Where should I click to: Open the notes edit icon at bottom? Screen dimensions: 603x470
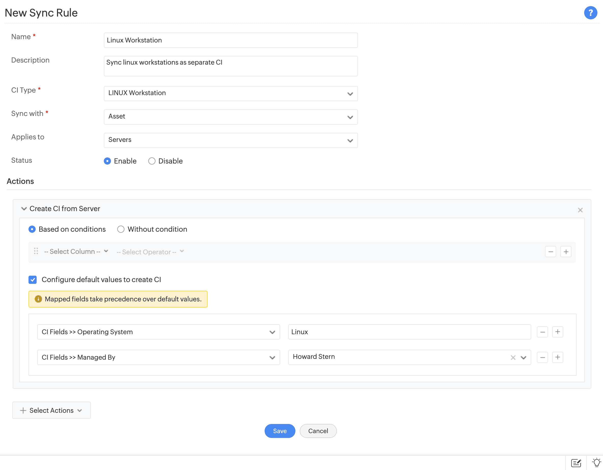coord(576,463)
